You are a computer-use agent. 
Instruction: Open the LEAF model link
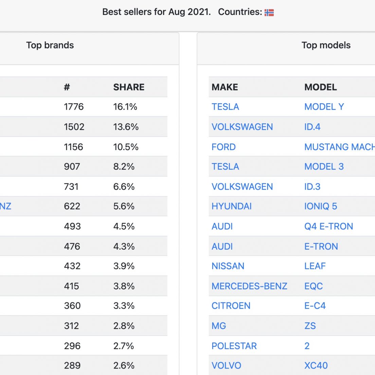pos(315,266)
